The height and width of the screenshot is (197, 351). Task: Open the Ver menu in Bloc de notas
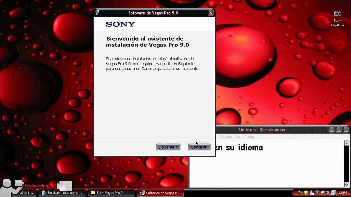238,137
